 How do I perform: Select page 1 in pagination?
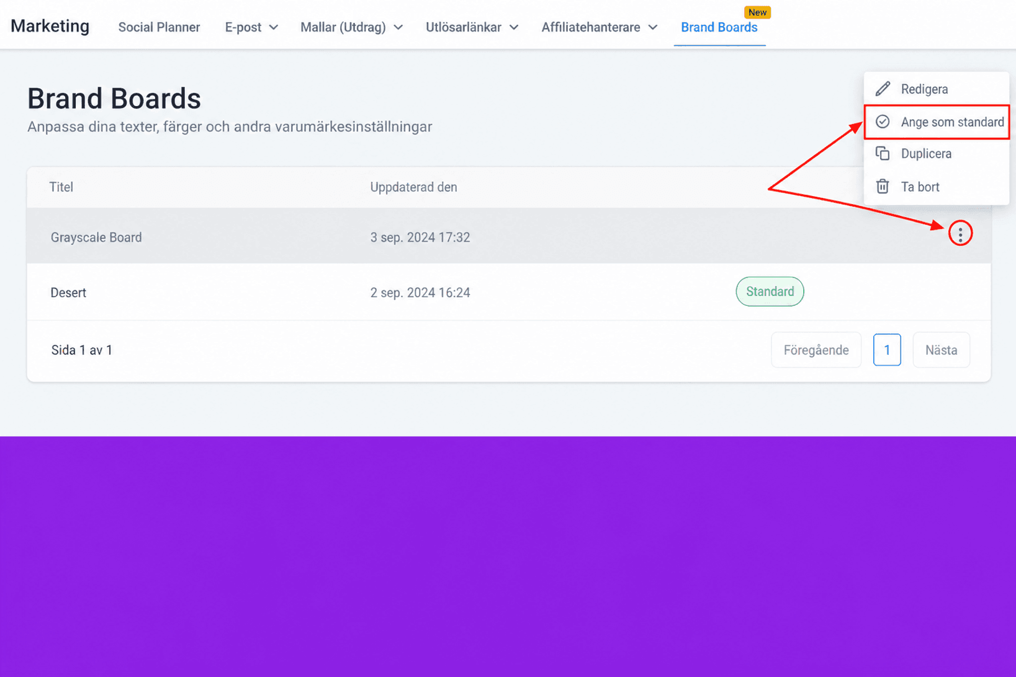tap(887, 350)
